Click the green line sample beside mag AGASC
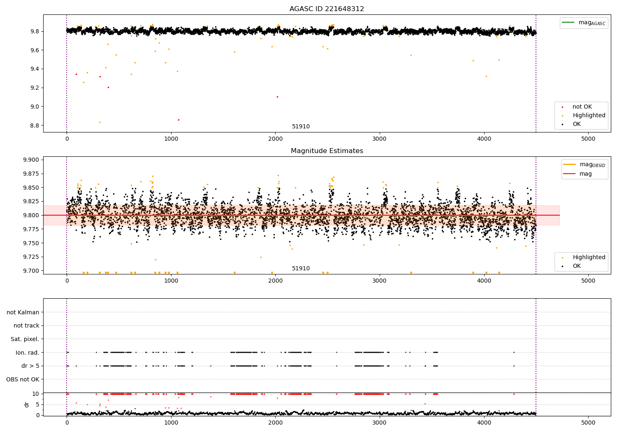 coord(568,23)
